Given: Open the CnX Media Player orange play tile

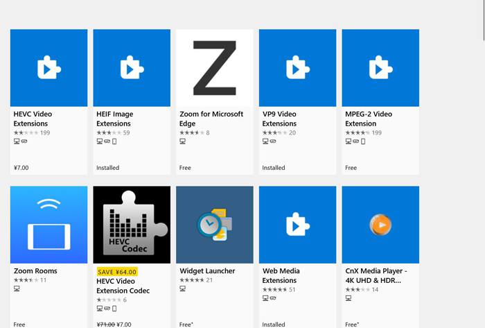Looking at the screenshot, I should 380,225.
